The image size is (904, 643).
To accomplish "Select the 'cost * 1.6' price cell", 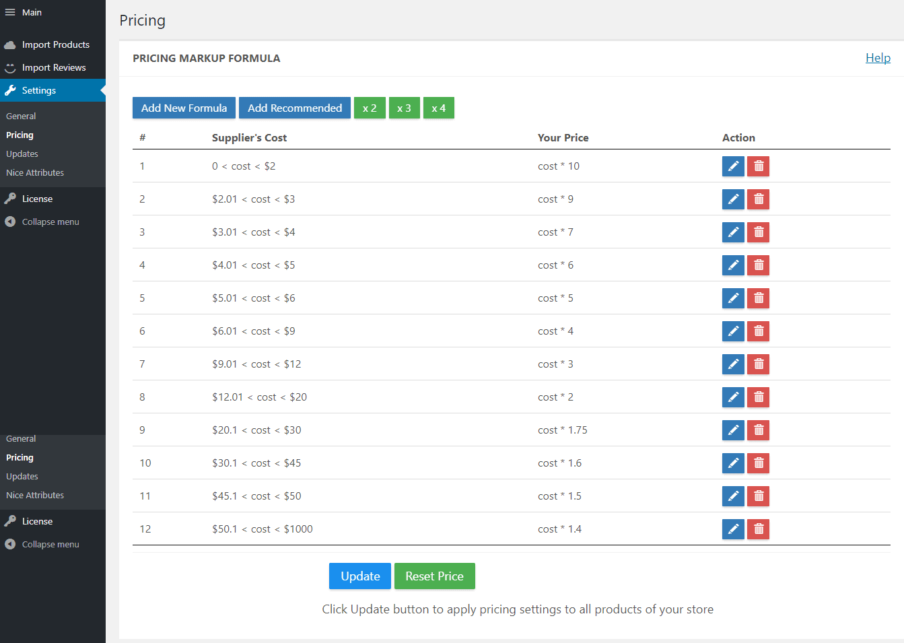I will (x=560, y=463).
